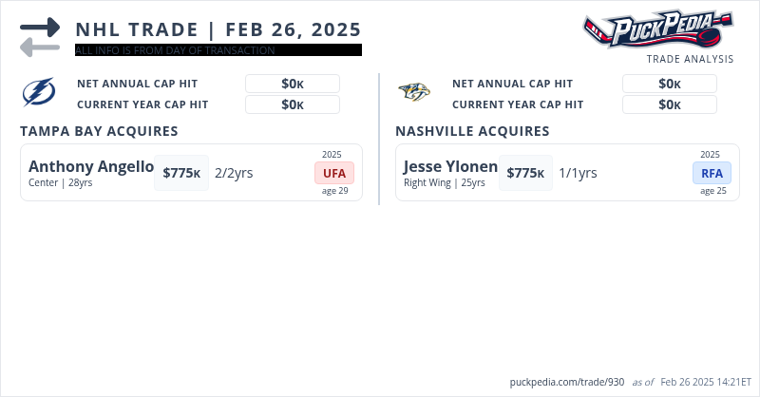This screenshot has width=760, height=397.
Task: Click Angello's $775K cap hit box
Action: pos(181,173)
